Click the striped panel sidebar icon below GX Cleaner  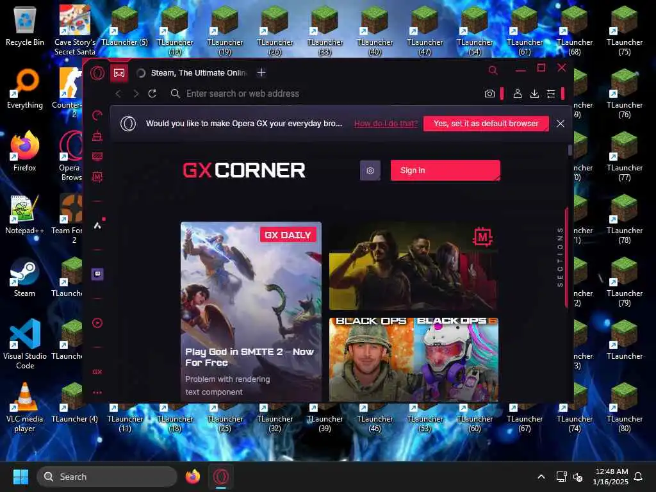(97, 156)
